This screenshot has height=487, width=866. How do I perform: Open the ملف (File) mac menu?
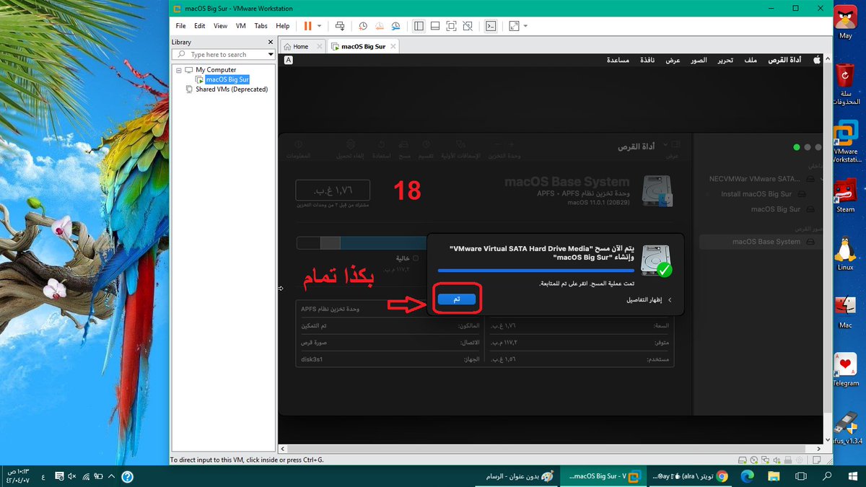click(751, 60)
